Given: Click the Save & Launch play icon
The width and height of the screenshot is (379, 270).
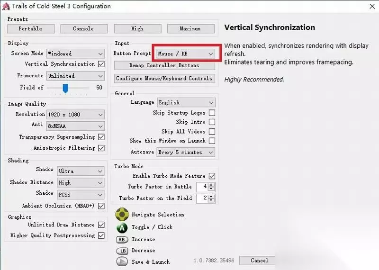Looking at the screenshot, I should pos(122,261).
